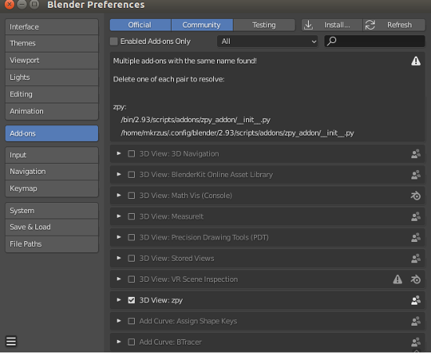431x354 pixels.
Task: Expand the BTracer add-on details
Action: point(119,341)
